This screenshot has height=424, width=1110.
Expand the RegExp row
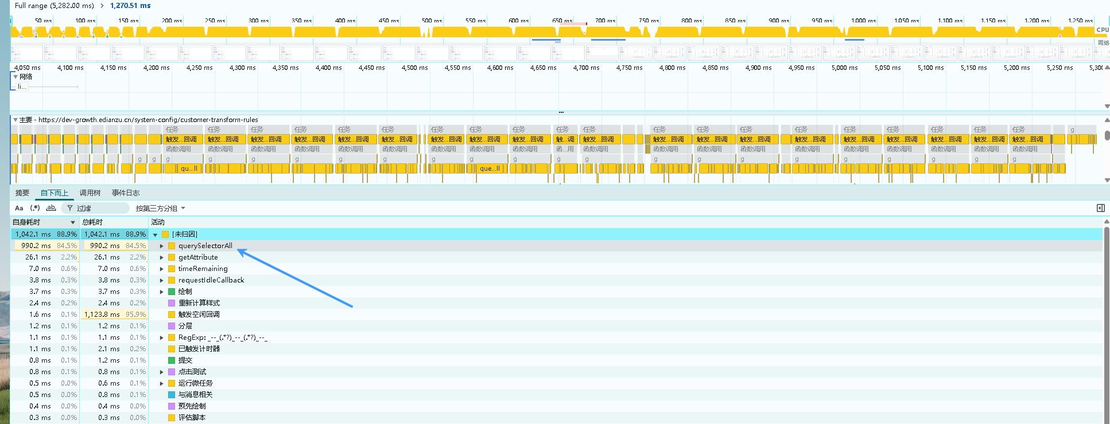[x=162, y=337]
